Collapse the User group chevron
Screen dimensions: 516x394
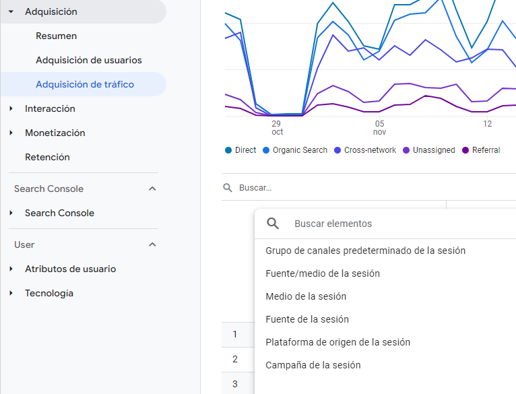pos(152,244)
